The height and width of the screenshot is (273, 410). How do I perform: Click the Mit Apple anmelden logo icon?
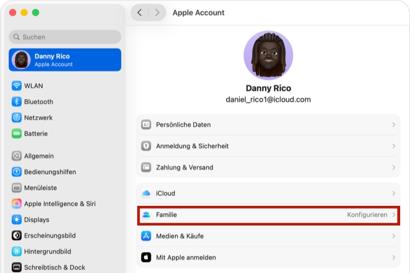[x=146, y=258]
